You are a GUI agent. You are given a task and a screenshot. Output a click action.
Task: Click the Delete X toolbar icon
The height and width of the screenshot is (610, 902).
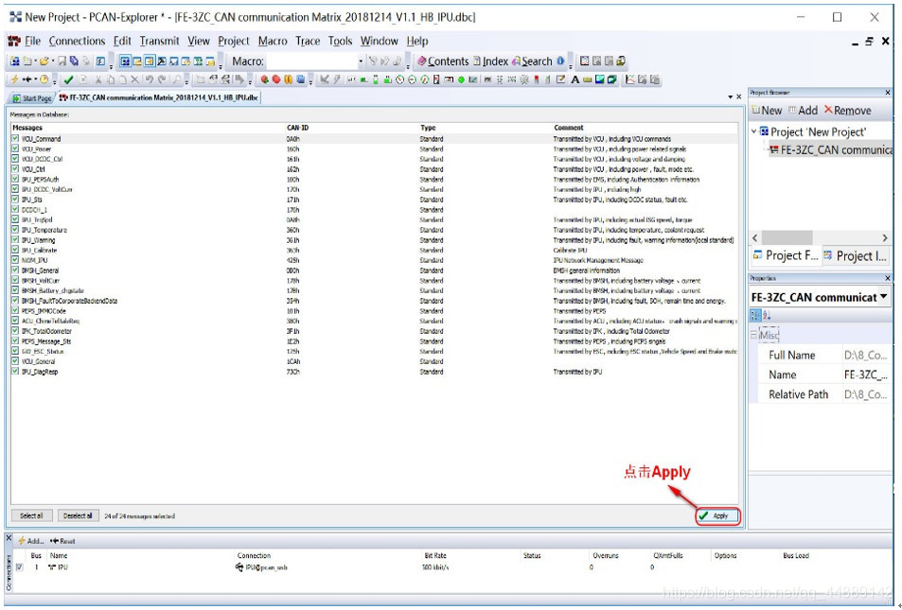point(134,79)
